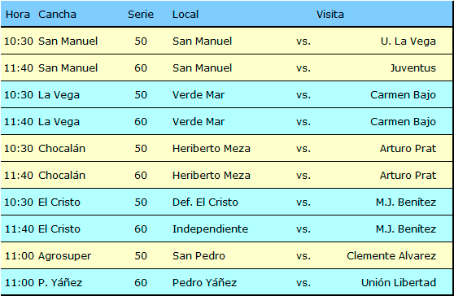Select Heriberto Meza in the 10:30 Chocalán row
454x296 pixels.
pos(211,149)
